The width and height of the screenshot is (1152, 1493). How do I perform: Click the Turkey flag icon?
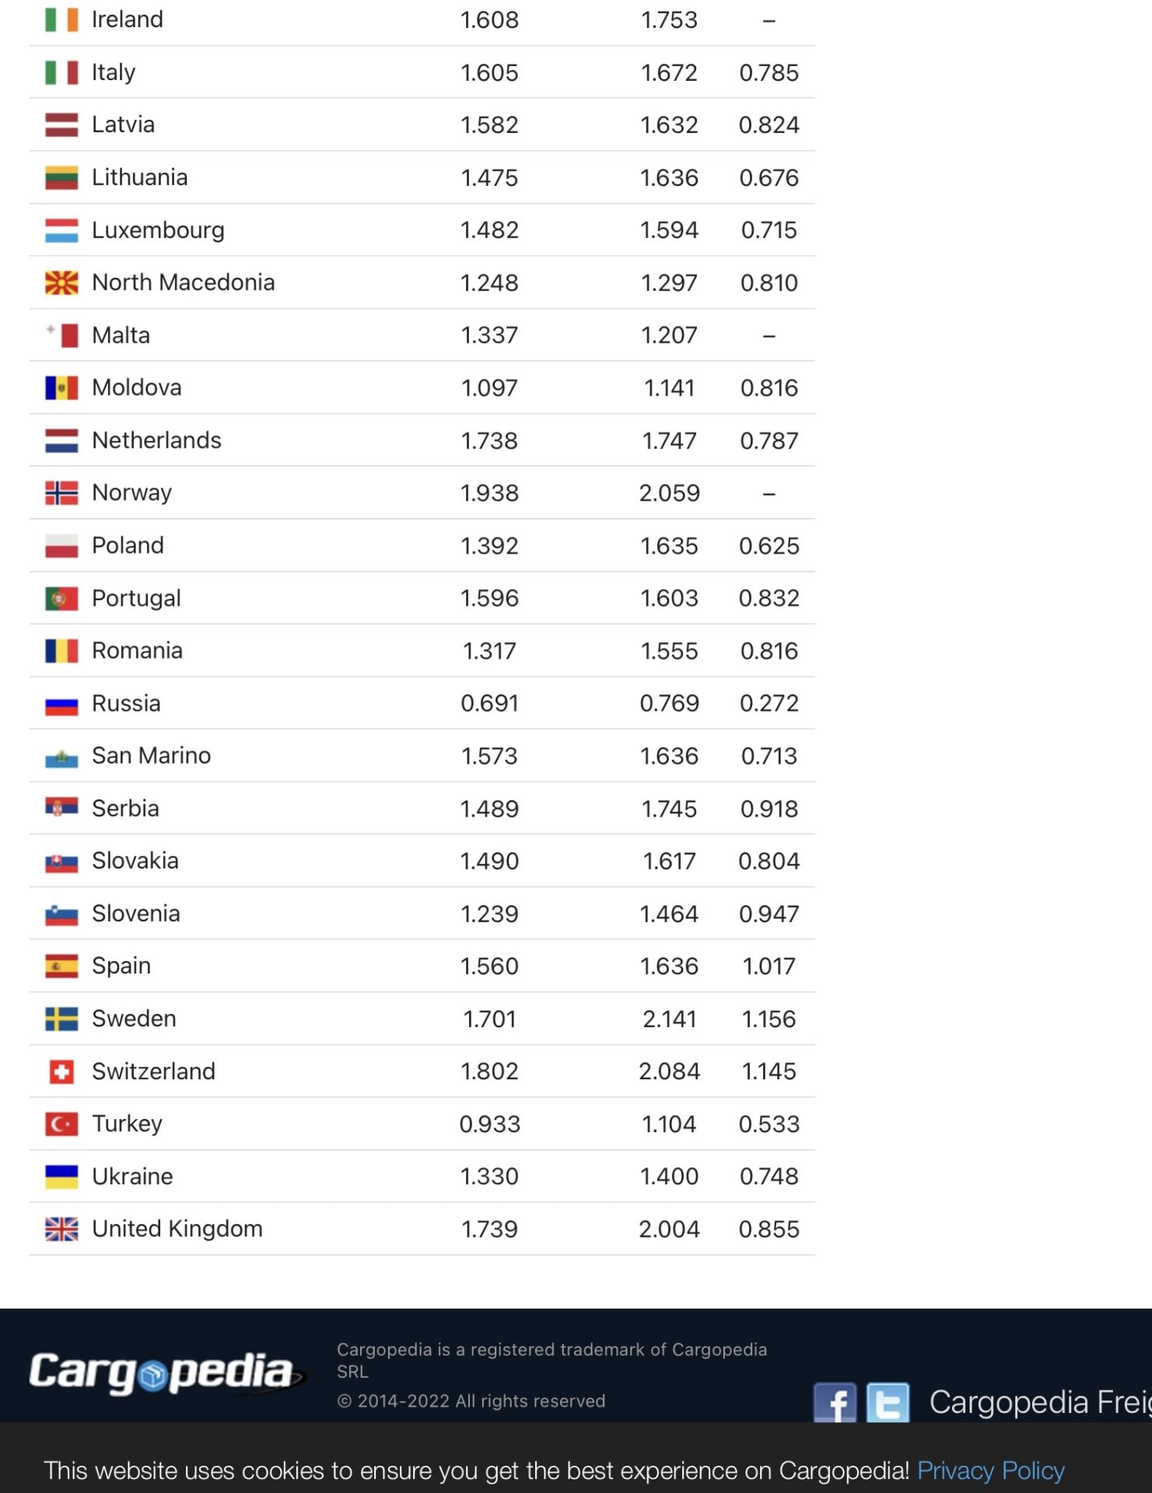pyautogui.click(x=61, y=1124)
